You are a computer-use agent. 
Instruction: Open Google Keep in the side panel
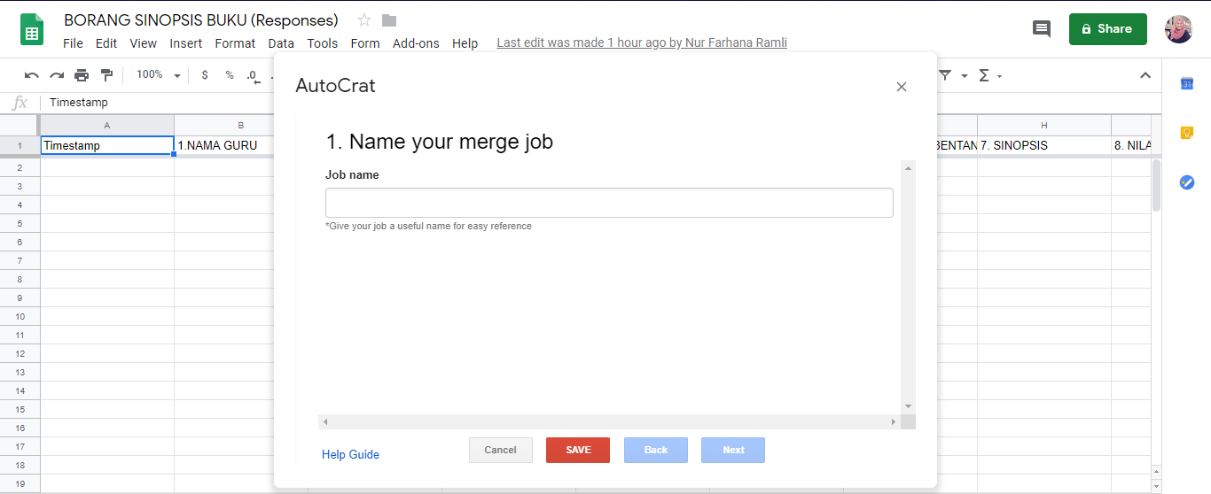[x=1186, y=133]
